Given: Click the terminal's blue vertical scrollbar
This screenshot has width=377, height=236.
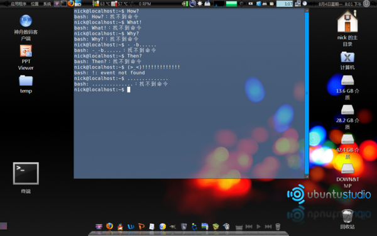Looking at the screenshot, I should pyautogui.click(x=307, y=93).
